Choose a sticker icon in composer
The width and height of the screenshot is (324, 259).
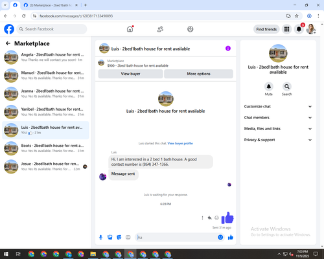pyautogui.click(x=119, y=238)
